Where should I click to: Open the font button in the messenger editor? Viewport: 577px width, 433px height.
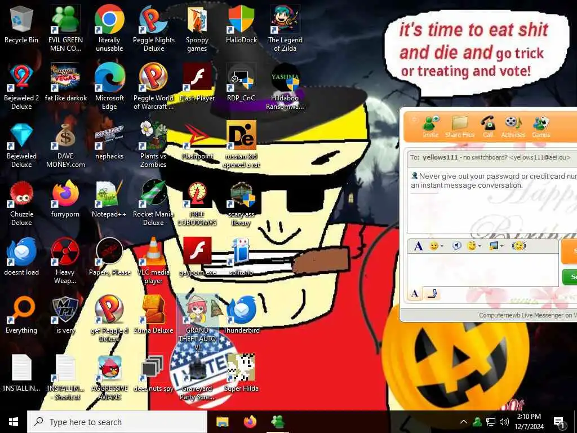(x=418, y=246)
